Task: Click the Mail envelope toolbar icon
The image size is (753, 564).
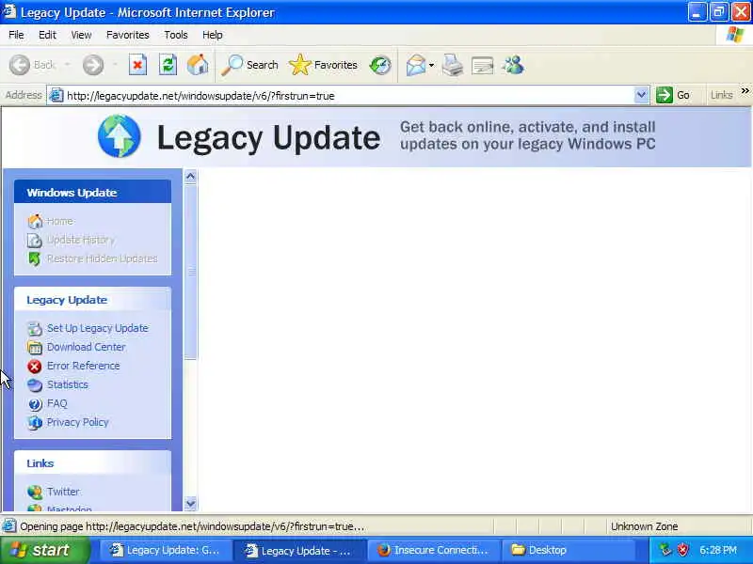Action: [x=416, y=65]
